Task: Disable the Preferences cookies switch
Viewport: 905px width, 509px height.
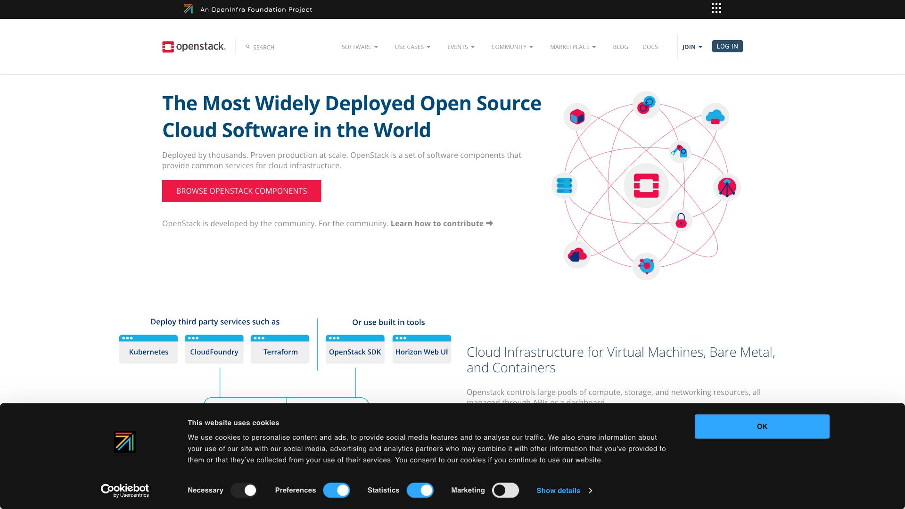Action: 337,490
